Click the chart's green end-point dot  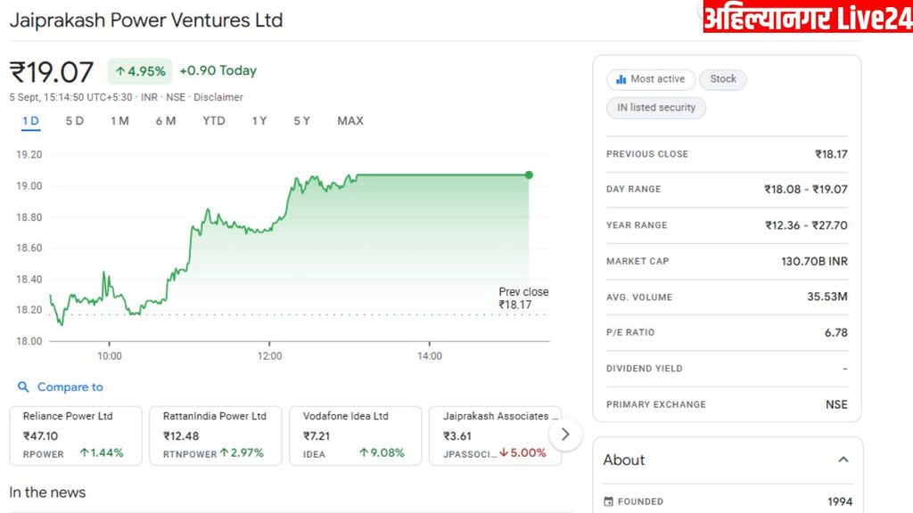coord(529,175)
